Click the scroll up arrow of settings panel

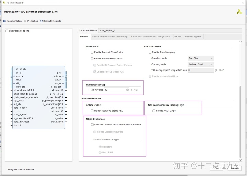(x=240, y=41)
